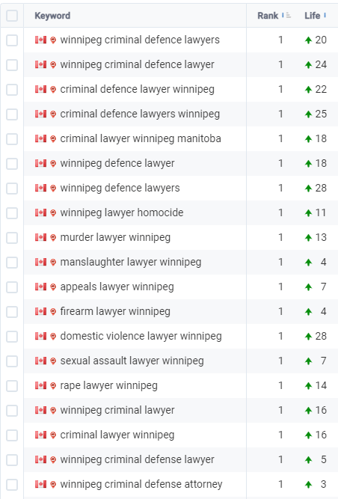Click location pin for winnipeg criminal defense lawyer
The width and height of the screenshot is (338, 499).
[x=53, y=459]
